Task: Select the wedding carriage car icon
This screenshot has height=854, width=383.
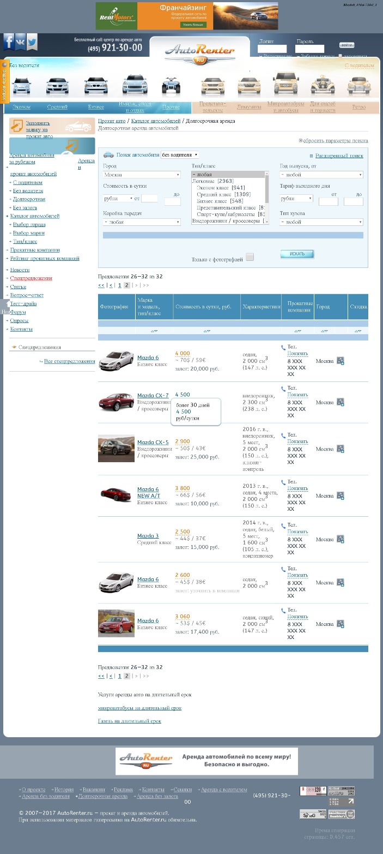Action: coord(323,85)
